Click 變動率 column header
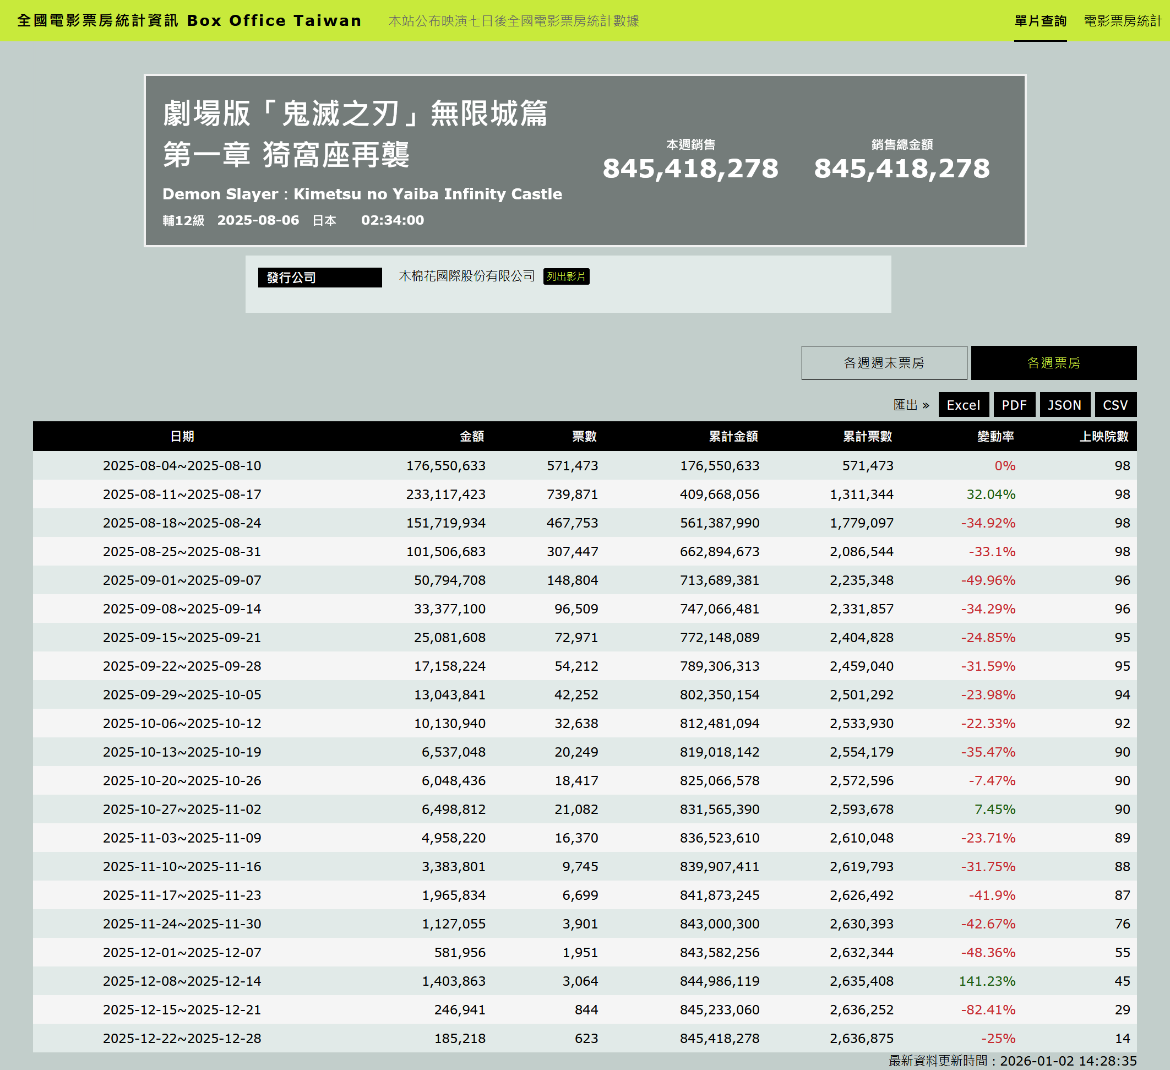The width and height of the screenshot is (1170, 1070). point(995,436)
